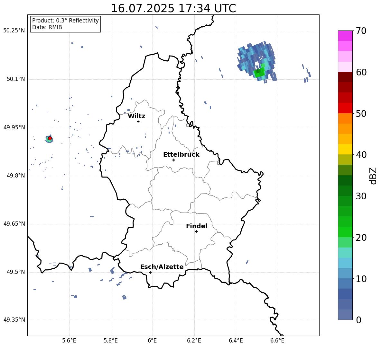Click the Findel cross marker
This screenshot has height=347, width=381.
pos(196,232)
